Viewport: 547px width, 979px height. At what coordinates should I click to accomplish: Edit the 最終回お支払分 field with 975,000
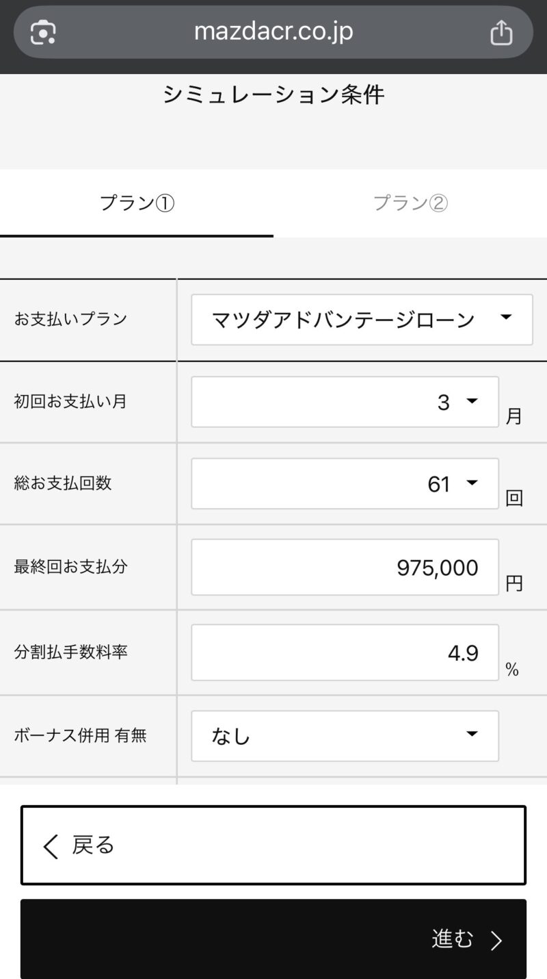pos(345,568)
